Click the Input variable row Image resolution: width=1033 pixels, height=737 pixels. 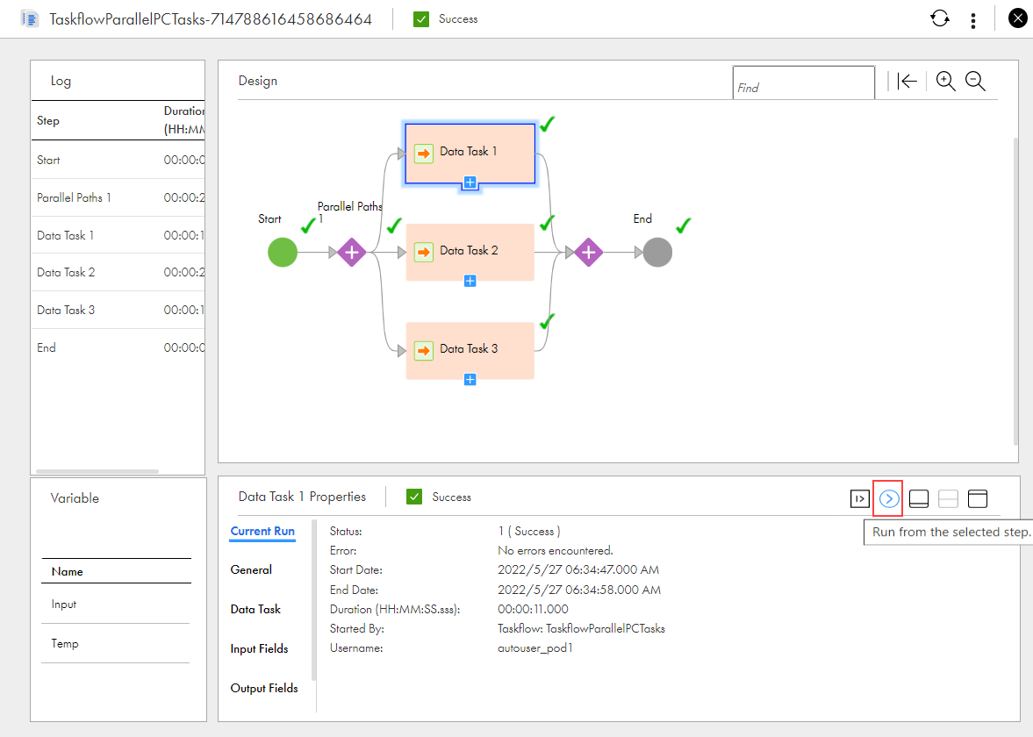tap(115, 604)
